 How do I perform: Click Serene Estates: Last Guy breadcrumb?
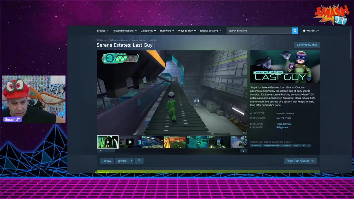click(x=144, y=40)
